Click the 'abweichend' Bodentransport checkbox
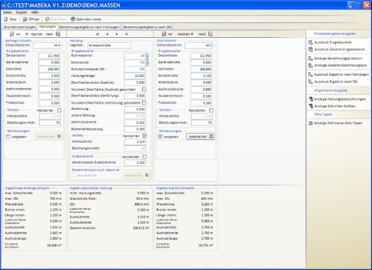This screenshot has width=372, height=270. 73,176
